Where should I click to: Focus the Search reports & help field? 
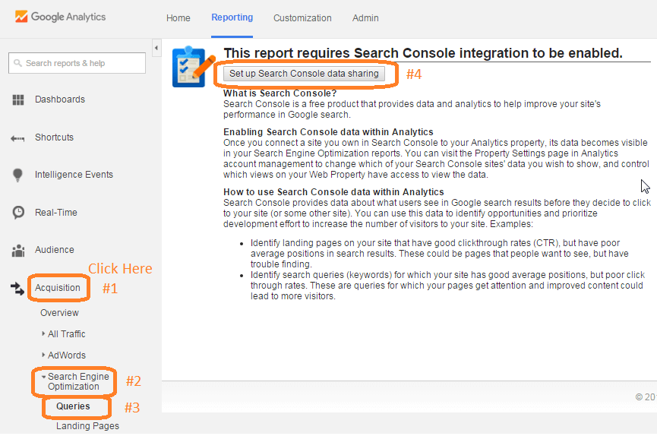pos(77,63)
